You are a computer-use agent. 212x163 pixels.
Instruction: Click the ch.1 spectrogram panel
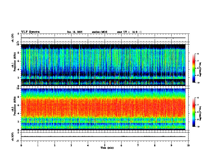pos(103,65)
